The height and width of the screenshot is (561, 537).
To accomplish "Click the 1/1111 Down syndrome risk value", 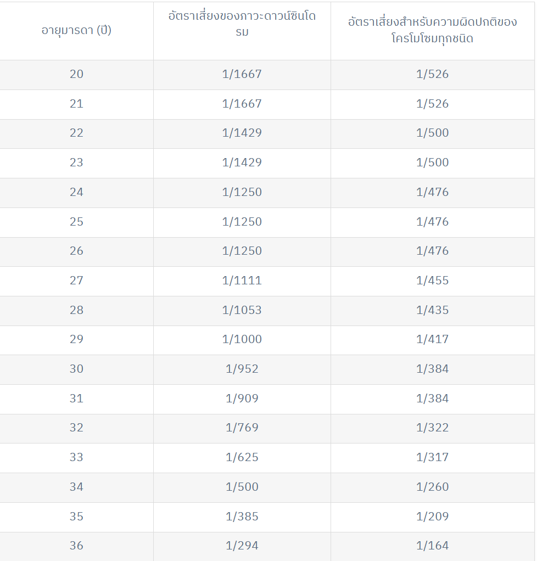I will click(x=242, y=281).
